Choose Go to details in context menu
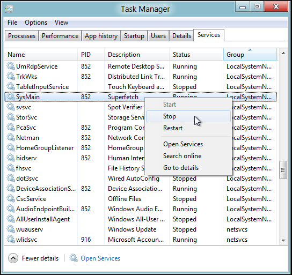 point(188,168)
